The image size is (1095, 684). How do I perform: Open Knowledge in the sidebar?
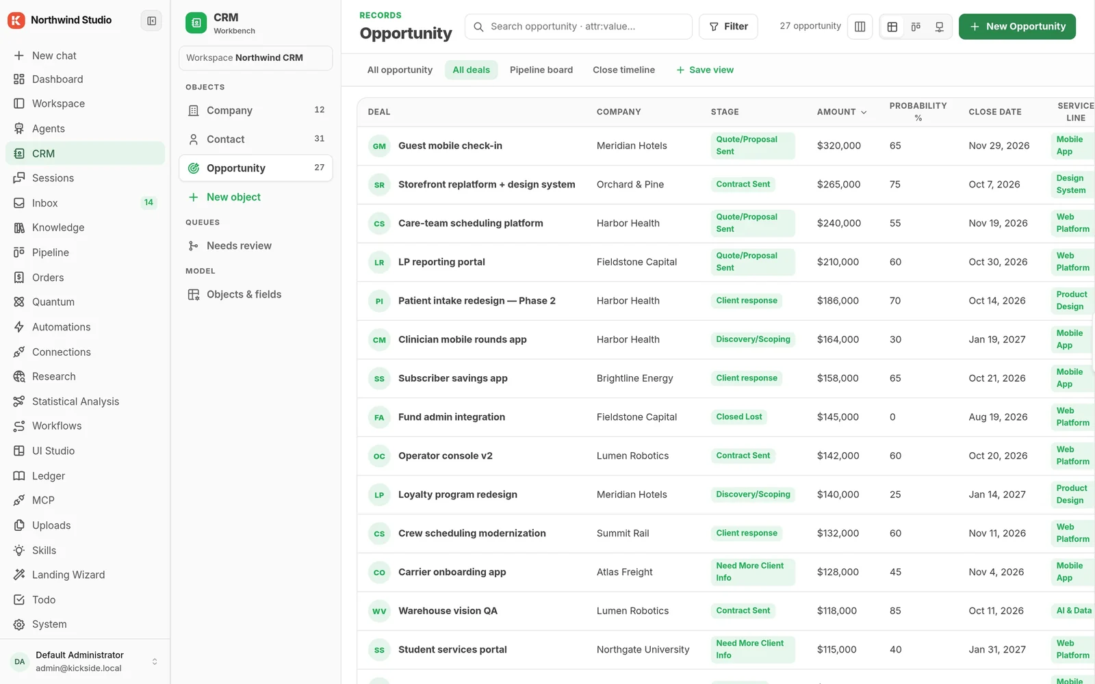point(85,228)
